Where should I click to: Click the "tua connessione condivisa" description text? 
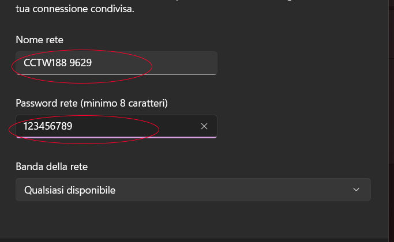click(x=75, y=10)
